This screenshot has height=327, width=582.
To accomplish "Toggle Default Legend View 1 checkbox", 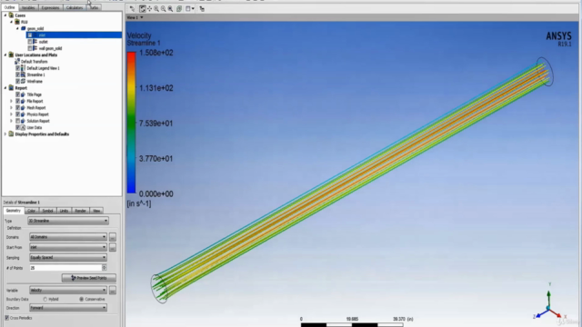I will [x=17, y=68].
